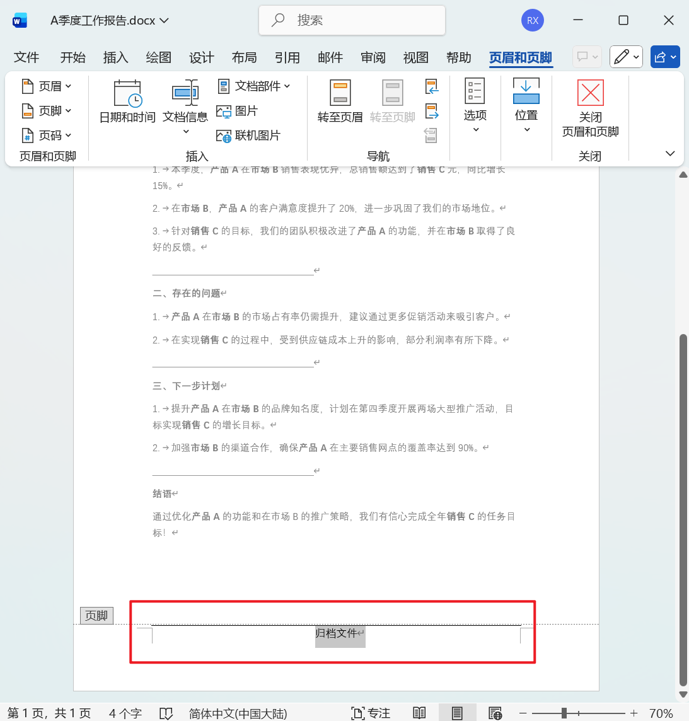The height and width of the screenshot is (721, 689).
Task: Close header and footer editing mode
Action: pos(590,107)
